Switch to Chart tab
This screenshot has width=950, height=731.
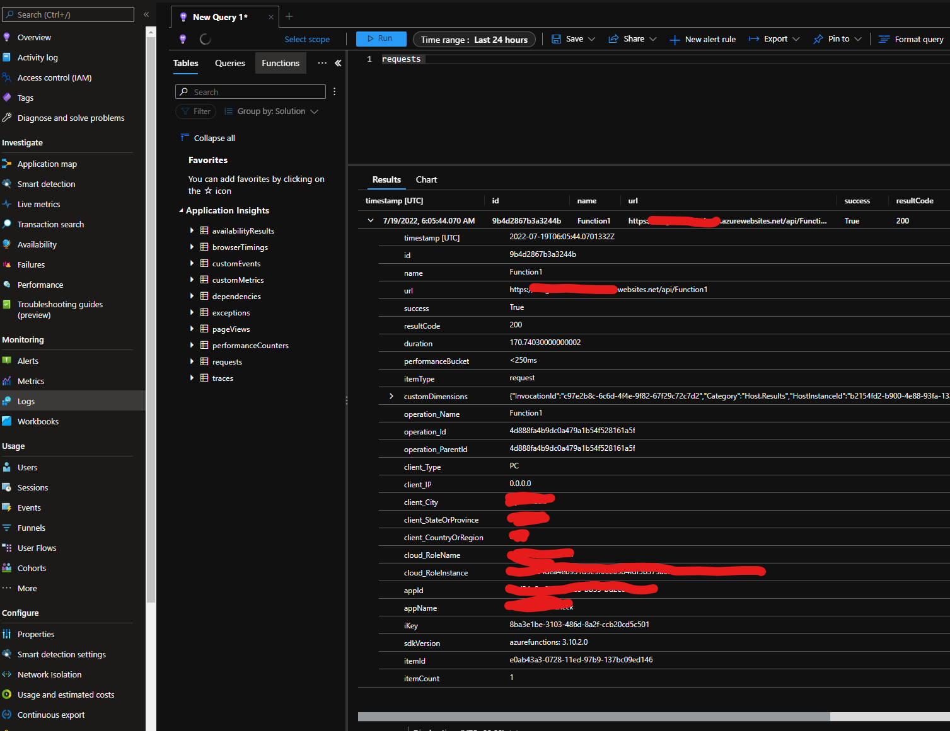coord(426,180)
